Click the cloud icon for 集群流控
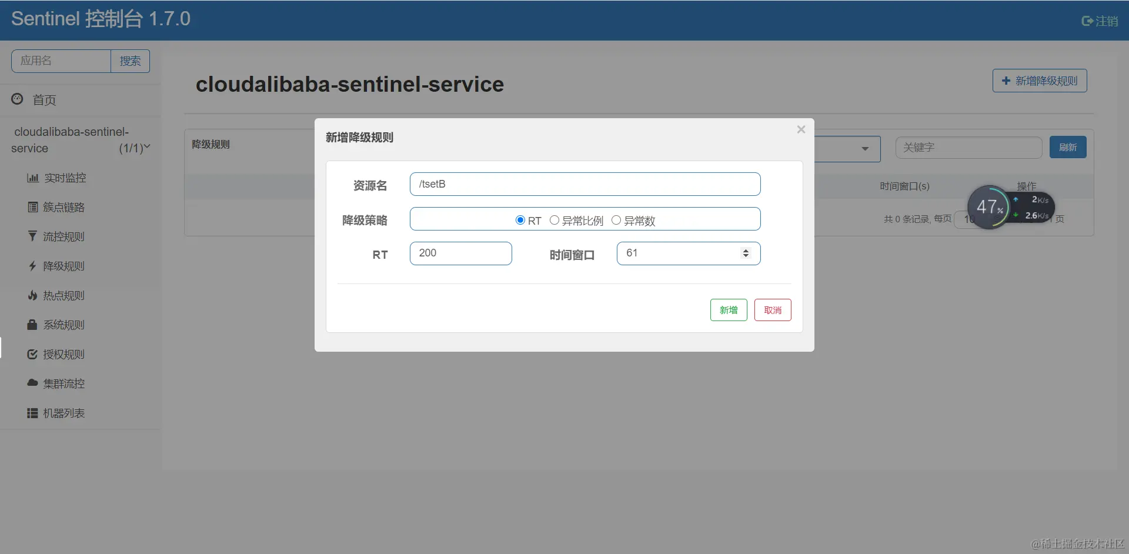Image resolution: width=1129 pixels, height=554 pixels. [32, 383]
